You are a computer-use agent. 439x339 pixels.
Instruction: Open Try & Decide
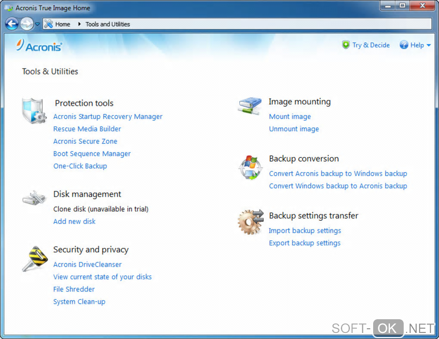click(x=371, y=45)
